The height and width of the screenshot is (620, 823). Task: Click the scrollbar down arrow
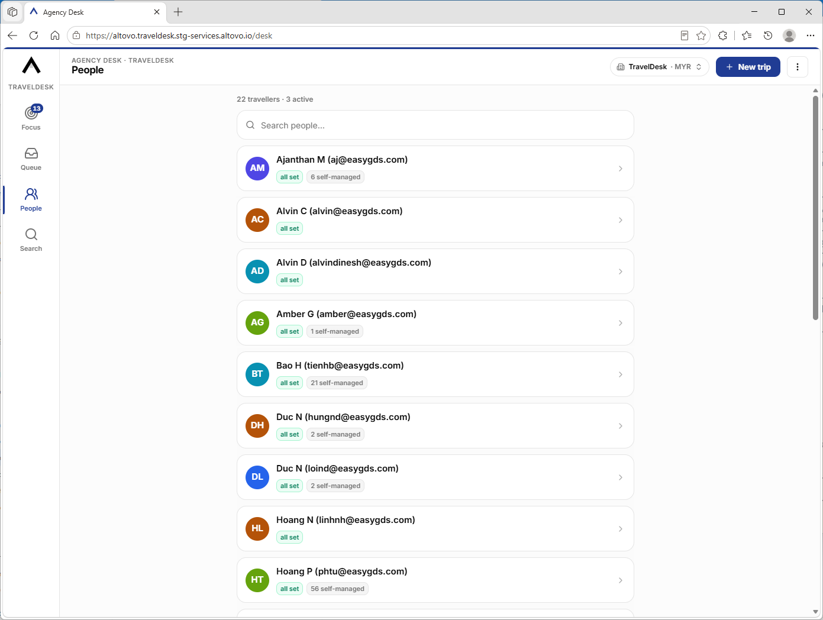pyautogui.click(x=815, y=612)
